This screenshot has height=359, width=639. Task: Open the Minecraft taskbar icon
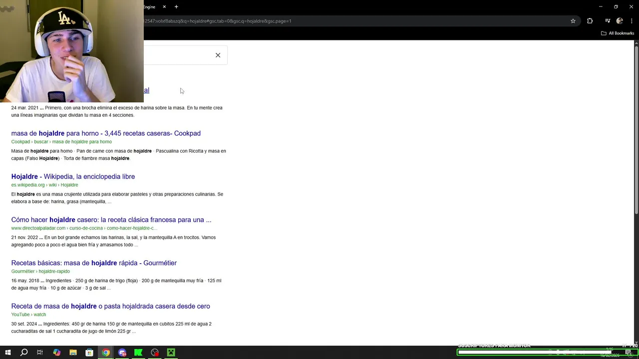(x=171, y=353)
